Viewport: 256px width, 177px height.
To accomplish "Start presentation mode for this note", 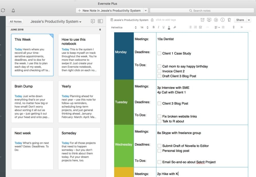I will tap(209, 20).
